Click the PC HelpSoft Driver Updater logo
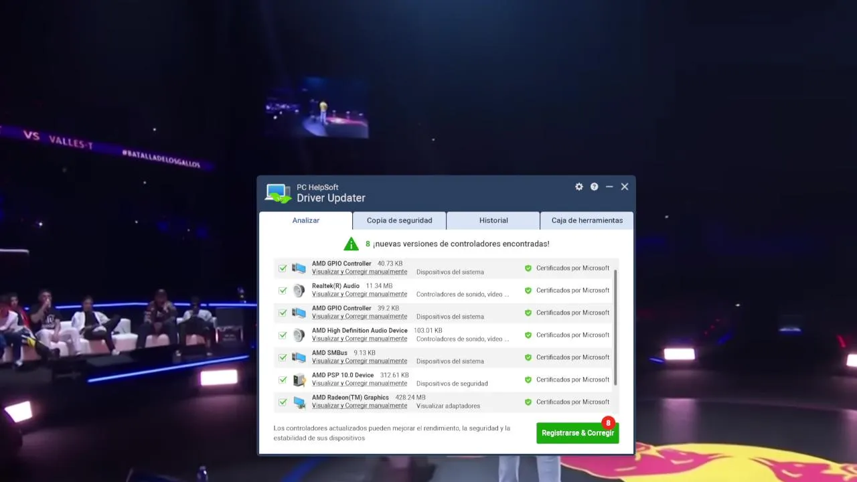The width and height of the screenshot is (857, 482). pos(279,193)
